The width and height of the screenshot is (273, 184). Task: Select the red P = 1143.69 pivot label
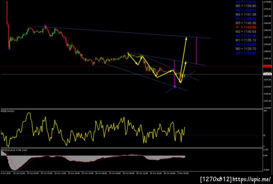pyautogui.click(x=246, y=27)
